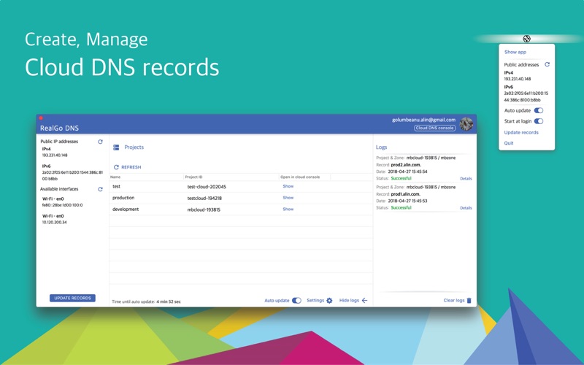
Task: Click Open in cloud console column header
Action: 300,177
